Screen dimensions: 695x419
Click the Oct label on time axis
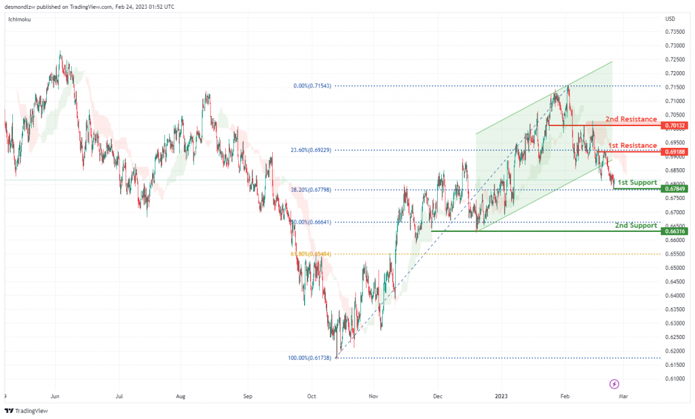(x=312, y=397)
